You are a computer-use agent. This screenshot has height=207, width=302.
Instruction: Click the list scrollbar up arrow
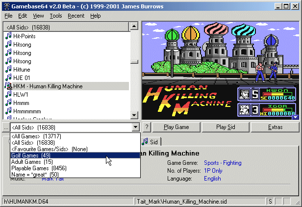[x=134, y=26]
